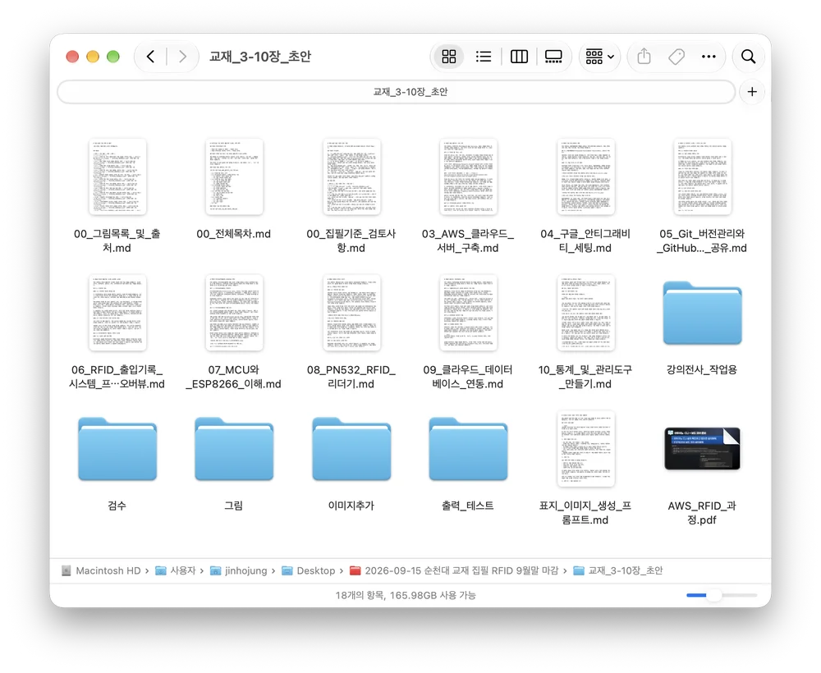Zoom the window with green button
Image resolution: width=821 pixels, height=673 pixels.
[x=113, y=57]
